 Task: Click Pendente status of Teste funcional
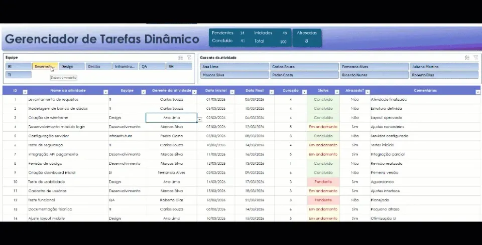pyautogui.click(x=323, y=200)
